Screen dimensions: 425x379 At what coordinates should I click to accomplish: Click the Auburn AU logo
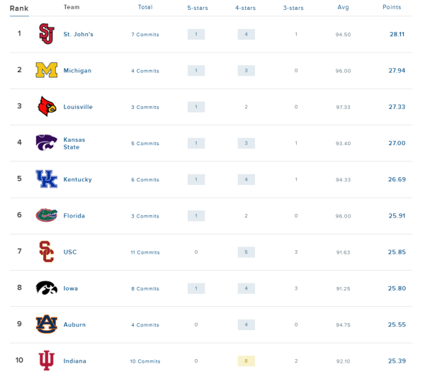(46, 324)
